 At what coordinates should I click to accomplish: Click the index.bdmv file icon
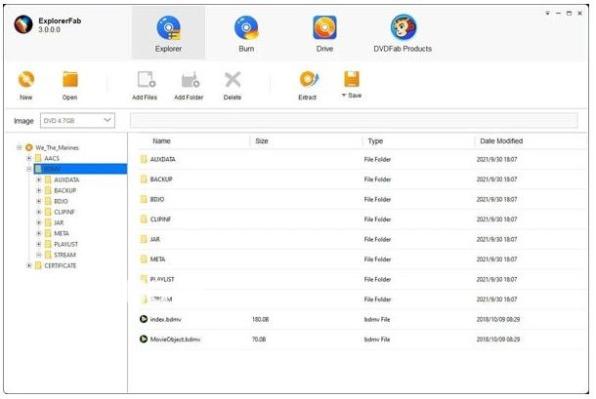pos(144,319)
